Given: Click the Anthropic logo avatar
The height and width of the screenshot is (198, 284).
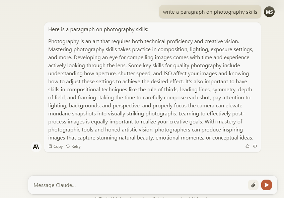Looking at the screenshot, I should tap(36, 146).
